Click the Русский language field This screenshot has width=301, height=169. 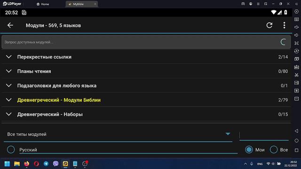point(128,150)
